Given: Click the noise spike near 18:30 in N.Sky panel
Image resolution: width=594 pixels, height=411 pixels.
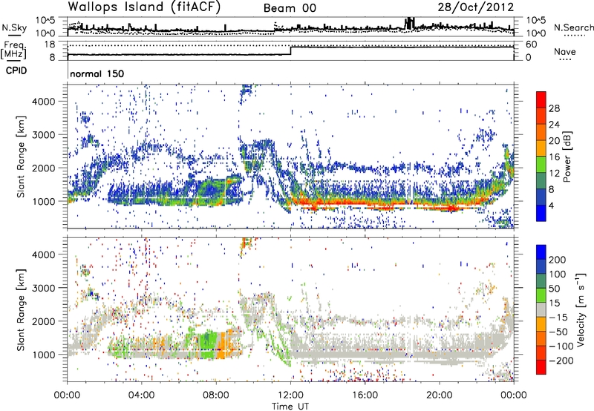Looking at the screenshot, I should [410, 23].
